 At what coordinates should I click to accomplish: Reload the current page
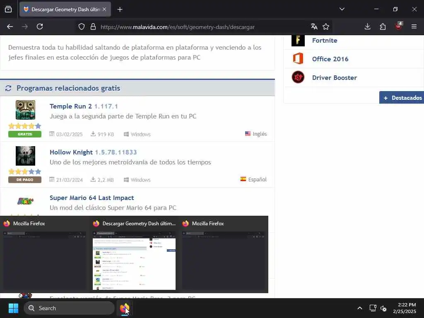40,26
